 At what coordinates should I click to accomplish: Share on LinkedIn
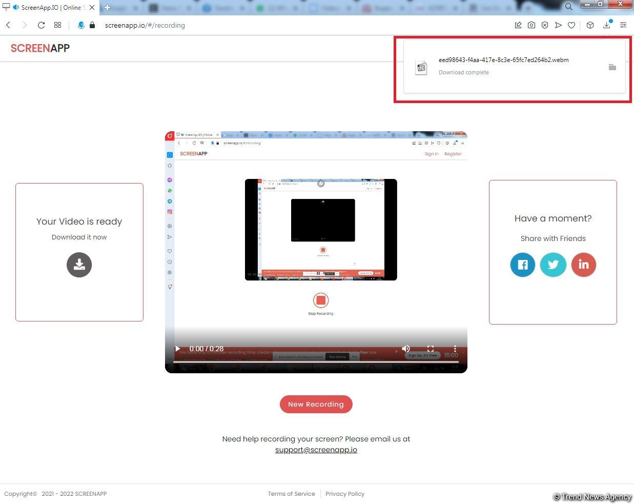click(x=584, y=265)
